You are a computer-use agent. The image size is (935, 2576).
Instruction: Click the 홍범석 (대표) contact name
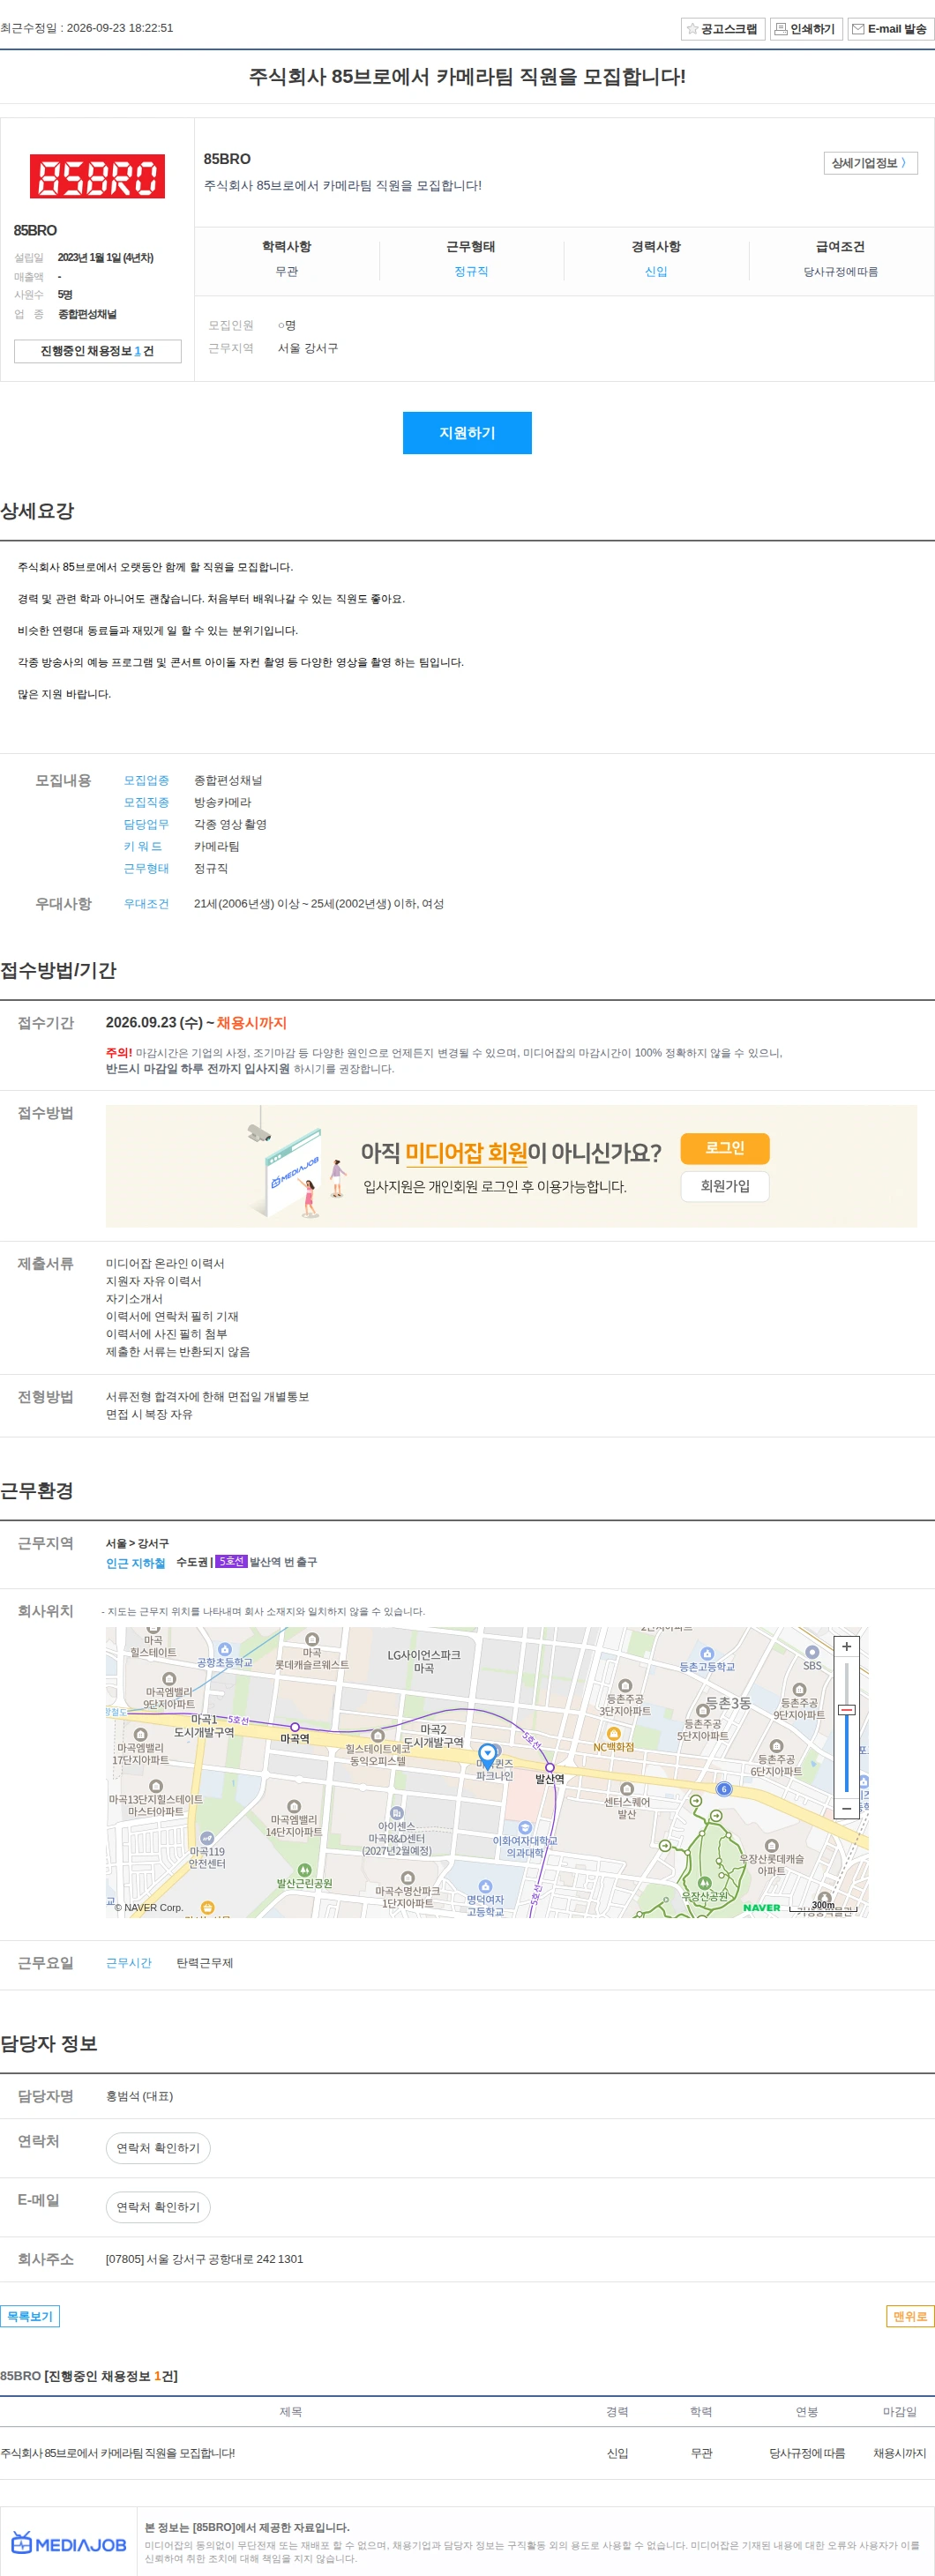click(x=140, y=2096)
